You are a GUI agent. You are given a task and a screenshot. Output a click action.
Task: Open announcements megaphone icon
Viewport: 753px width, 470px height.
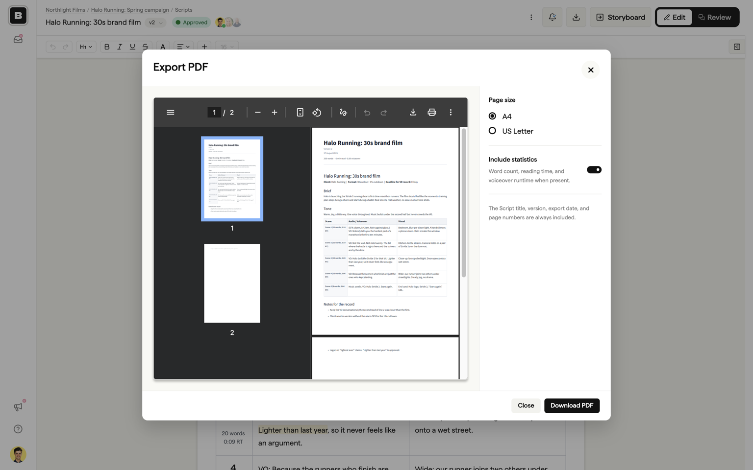click(18, 407)
